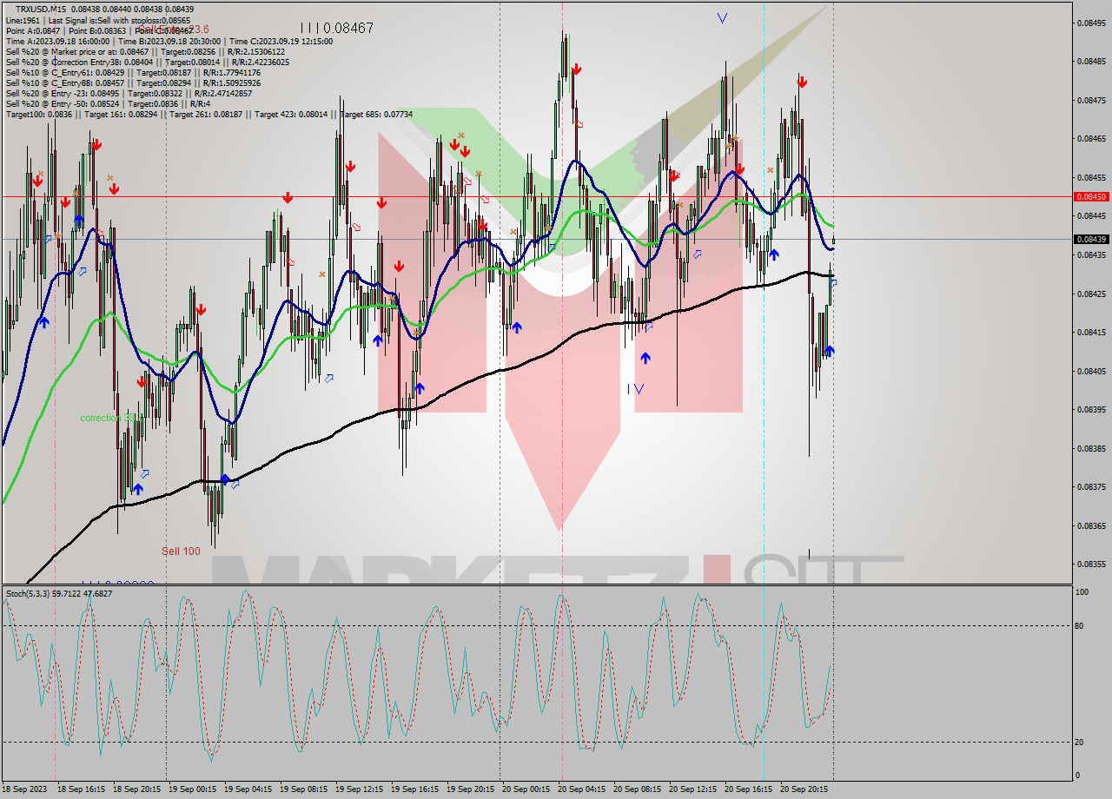Click the 0.08495 price axis label
1112x799 pixels.
[1091, 23]
